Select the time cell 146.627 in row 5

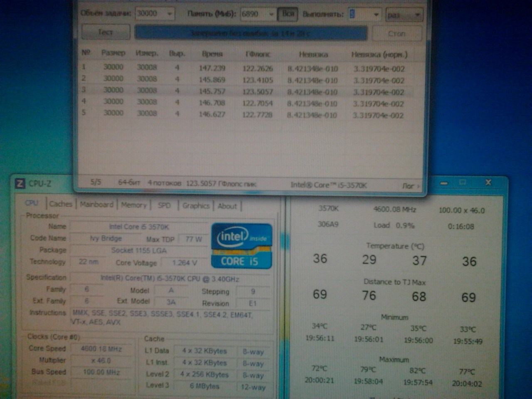pos(212,114)
